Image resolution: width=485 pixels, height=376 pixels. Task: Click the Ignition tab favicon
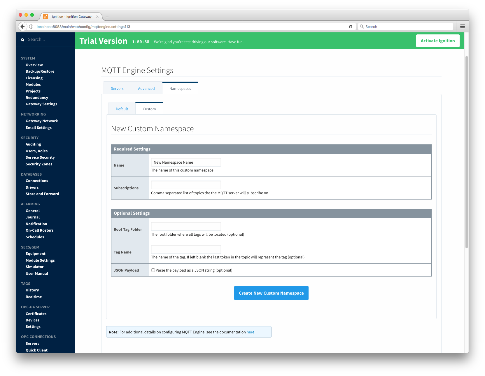(45, 17)
